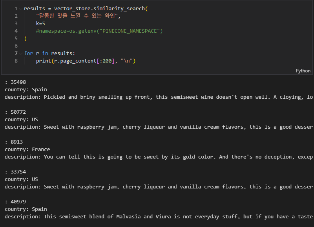314x227 pixels.
Task: Collapse the for-loop fold arrow on line 7
Action: 21,54
